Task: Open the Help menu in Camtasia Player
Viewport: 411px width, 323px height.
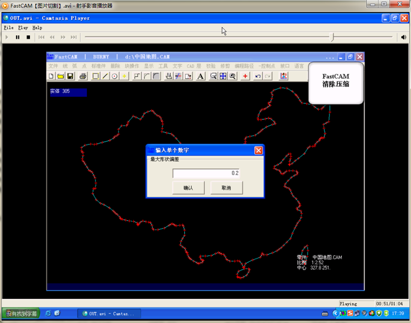Action: tap(37, 28)
